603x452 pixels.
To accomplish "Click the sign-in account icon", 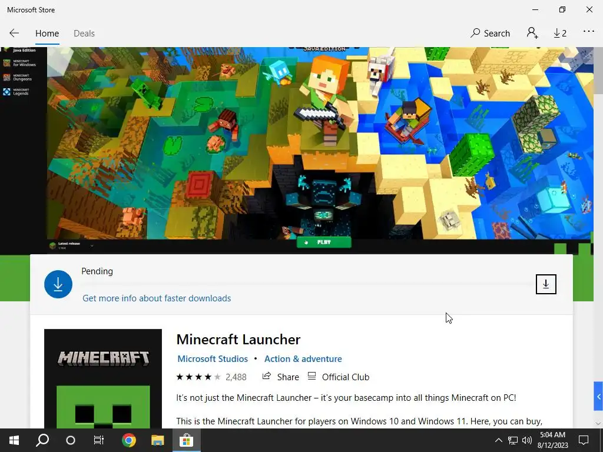I will 532,33.
